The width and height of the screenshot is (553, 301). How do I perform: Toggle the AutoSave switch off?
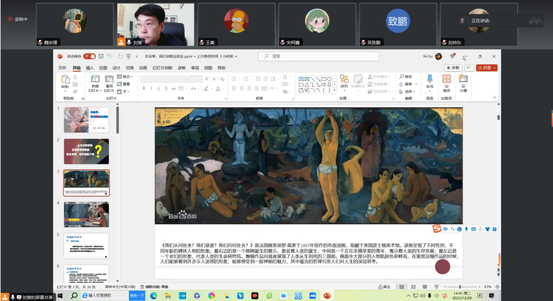[89, 56]
